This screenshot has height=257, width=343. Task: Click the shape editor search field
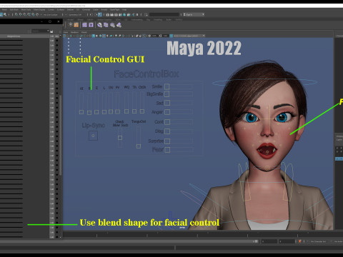(39, 31)
